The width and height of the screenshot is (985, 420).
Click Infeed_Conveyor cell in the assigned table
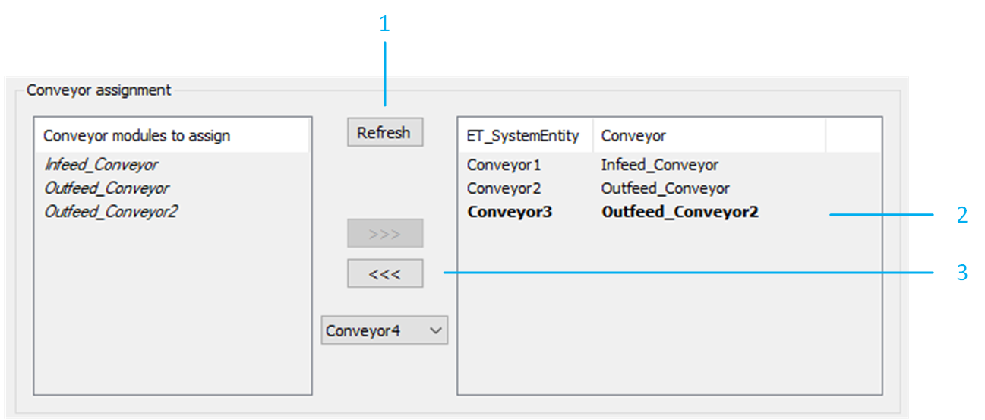(659, 165)
